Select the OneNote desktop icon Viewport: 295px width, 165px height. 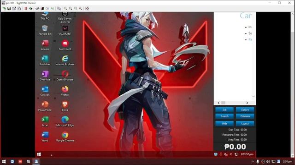point(45,76)
